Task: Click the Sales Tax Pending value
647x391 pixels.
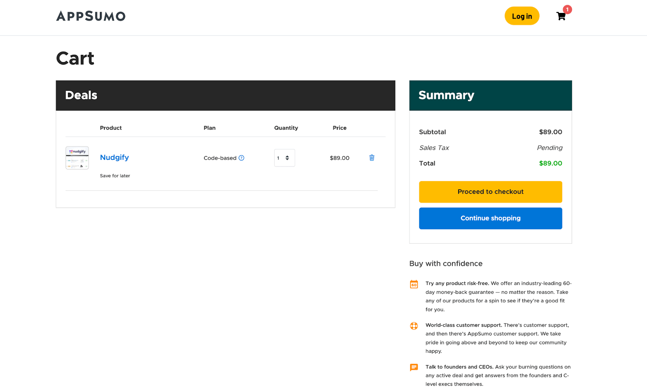Action: 550,148
